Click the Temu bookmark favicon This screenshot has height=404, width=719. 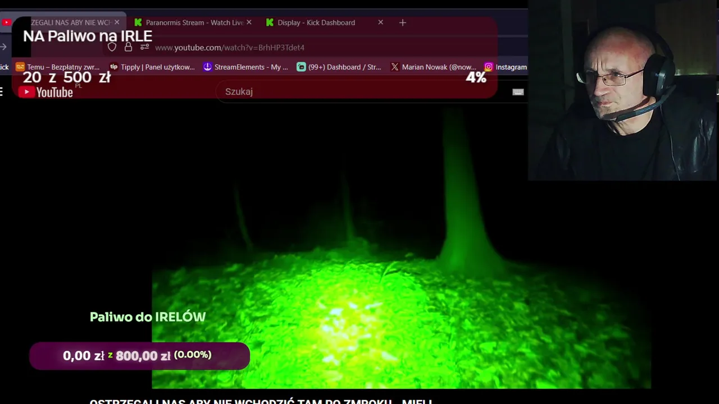click(x=20, y=67)
